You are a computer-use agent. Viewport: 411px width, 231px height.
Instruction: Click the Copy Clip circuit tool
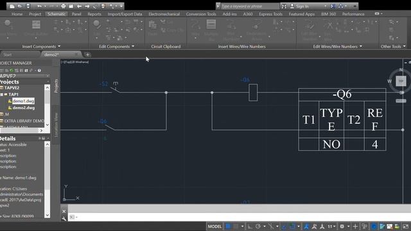(172, 30)
